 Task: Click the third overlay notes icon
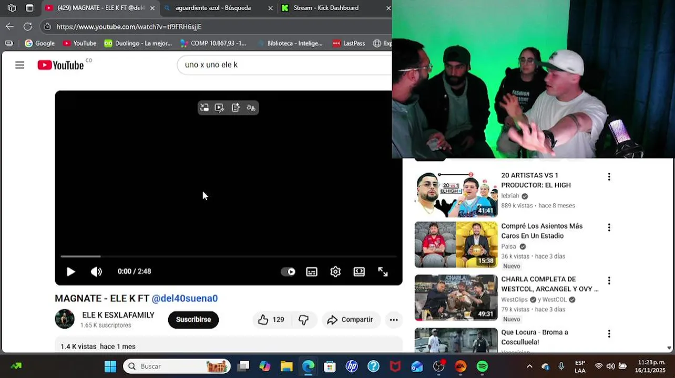click(x=236, y=108)
